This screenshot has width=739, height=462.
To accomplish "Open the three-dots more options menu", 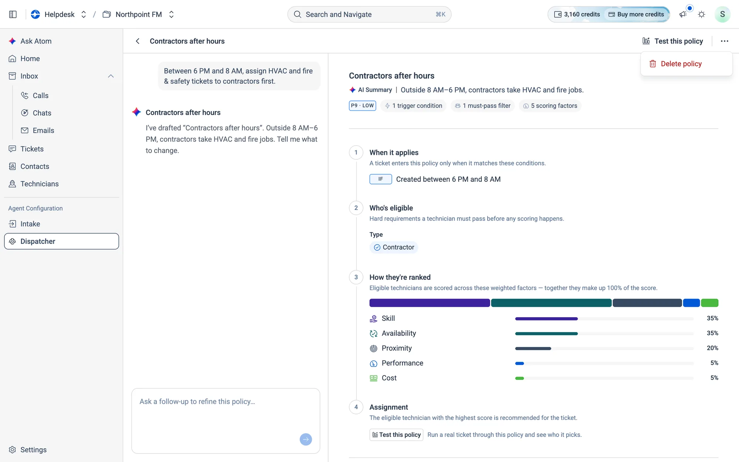I will pos(724,41).
